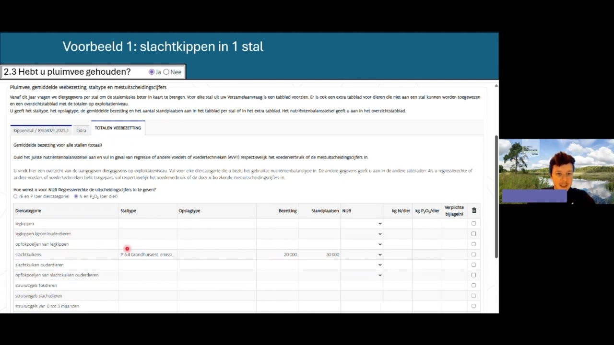The width and height of the screenshot is (614, 345).
Task: Tick checkbox for opfokpoeljen van slachtkuiken ouderdieren
Action: click(x=473, y=275)
